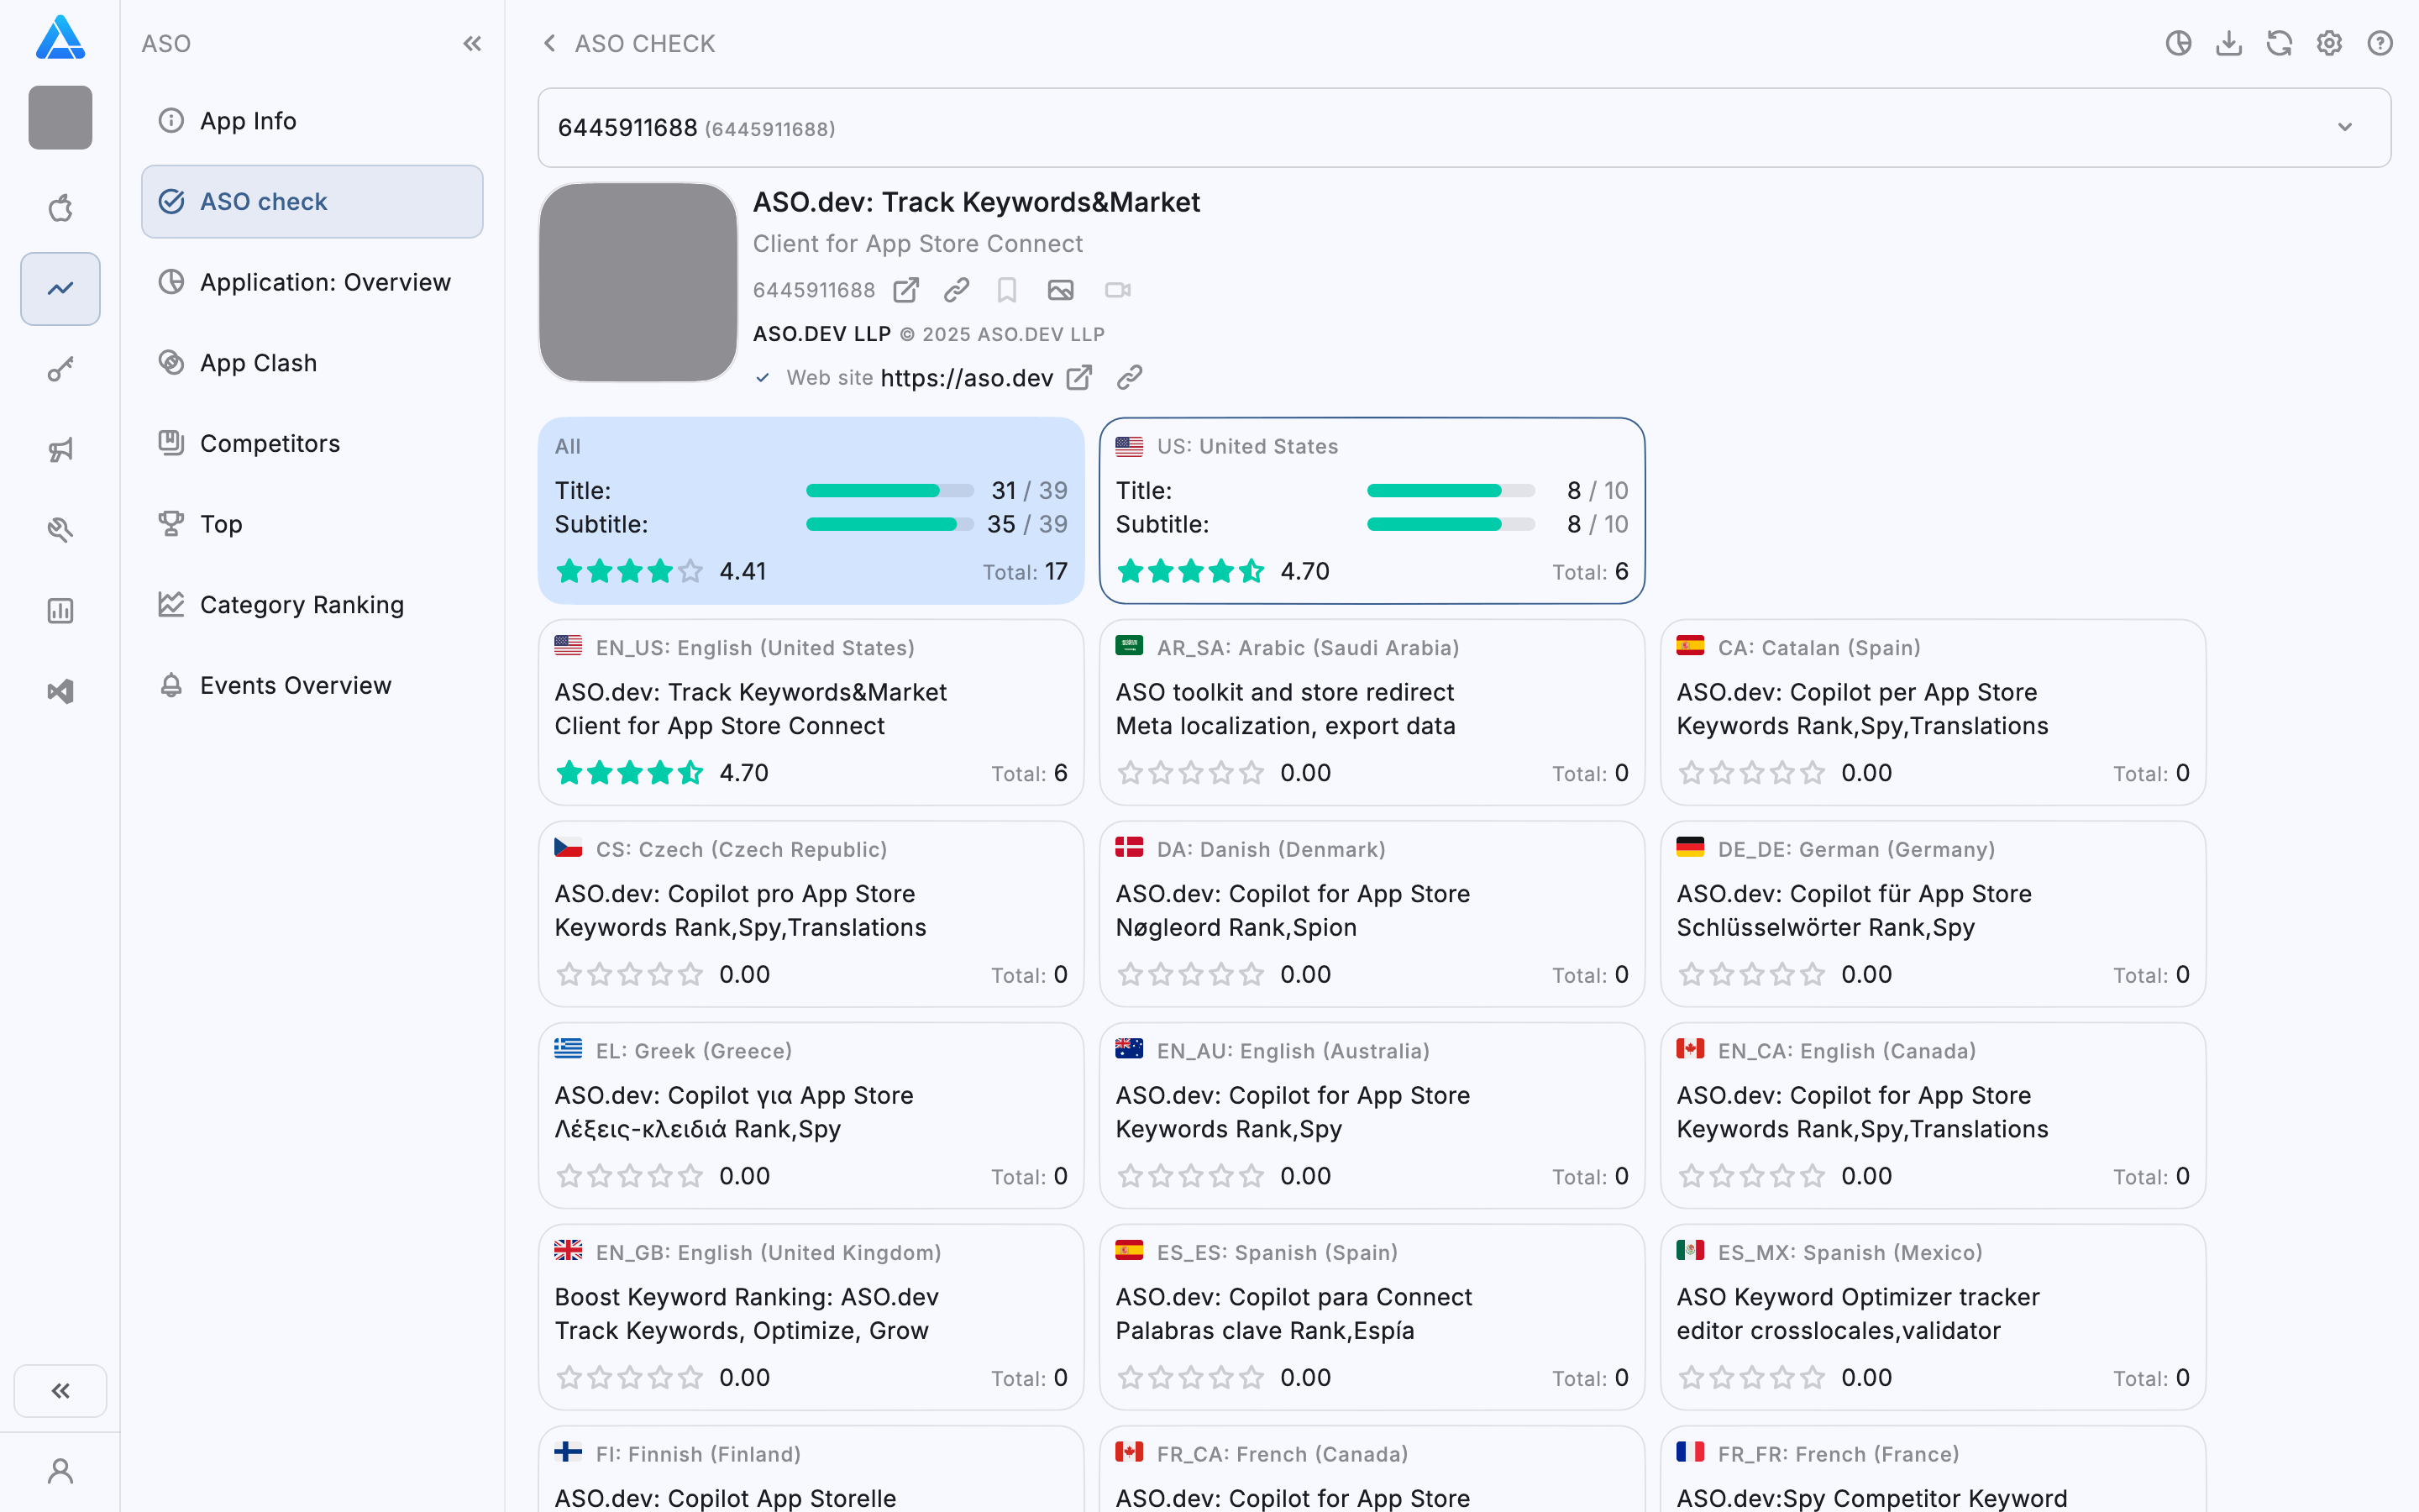Go back using the ASO CHECK chevron
Viewport: 2419px width, 1512px height.
pos(548,43)
